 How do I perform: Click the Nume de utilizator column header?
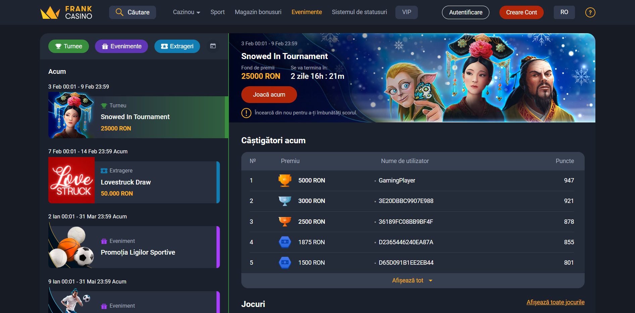(x=405, y=161)
